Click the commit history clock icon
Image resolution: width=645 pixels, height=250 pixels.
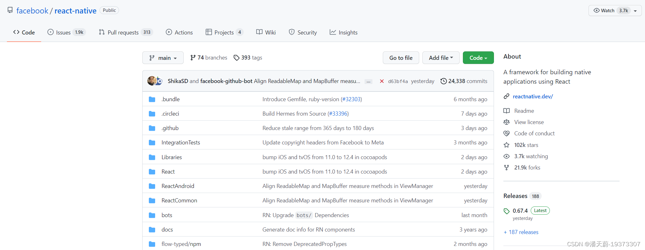point(443,81)
